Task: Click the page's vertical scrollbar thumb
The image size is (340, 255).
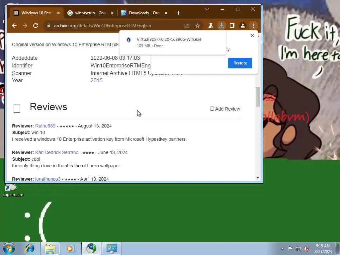Action: pyautogui.click(x=258, y=97)
